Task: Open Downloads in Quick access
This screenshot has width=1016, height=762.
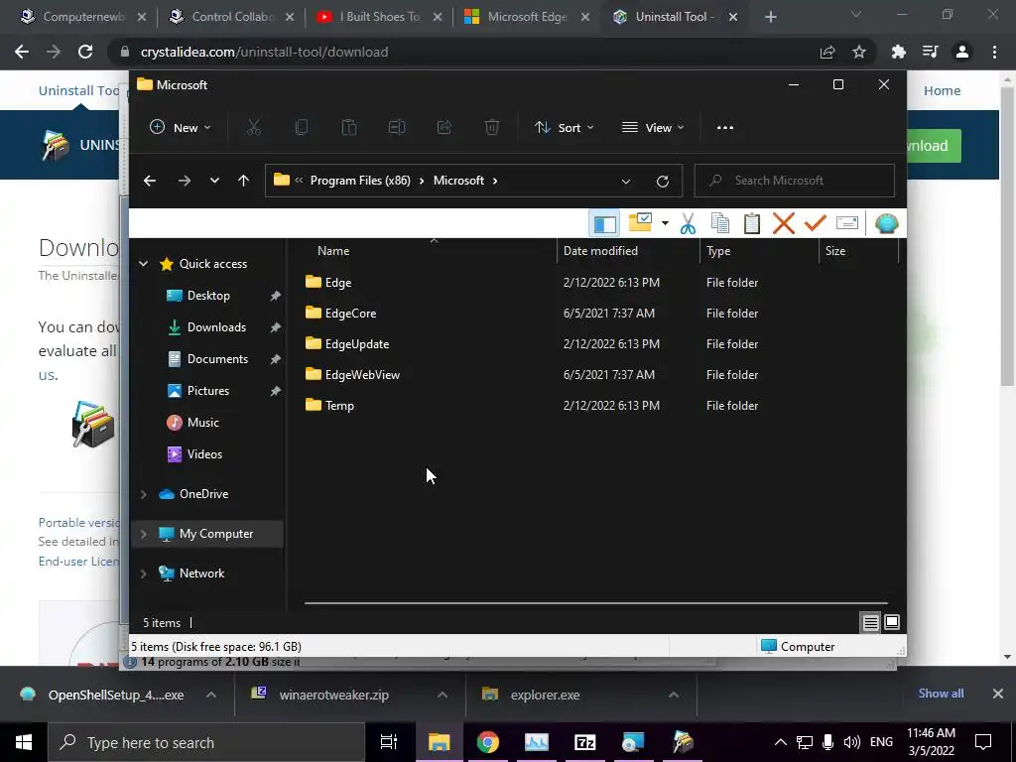Action: [215, 327]
